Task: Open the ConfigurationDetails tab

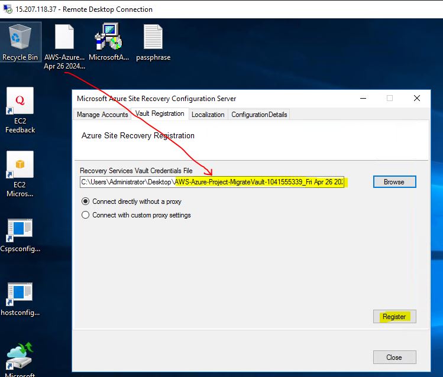Action: point(259,115)
